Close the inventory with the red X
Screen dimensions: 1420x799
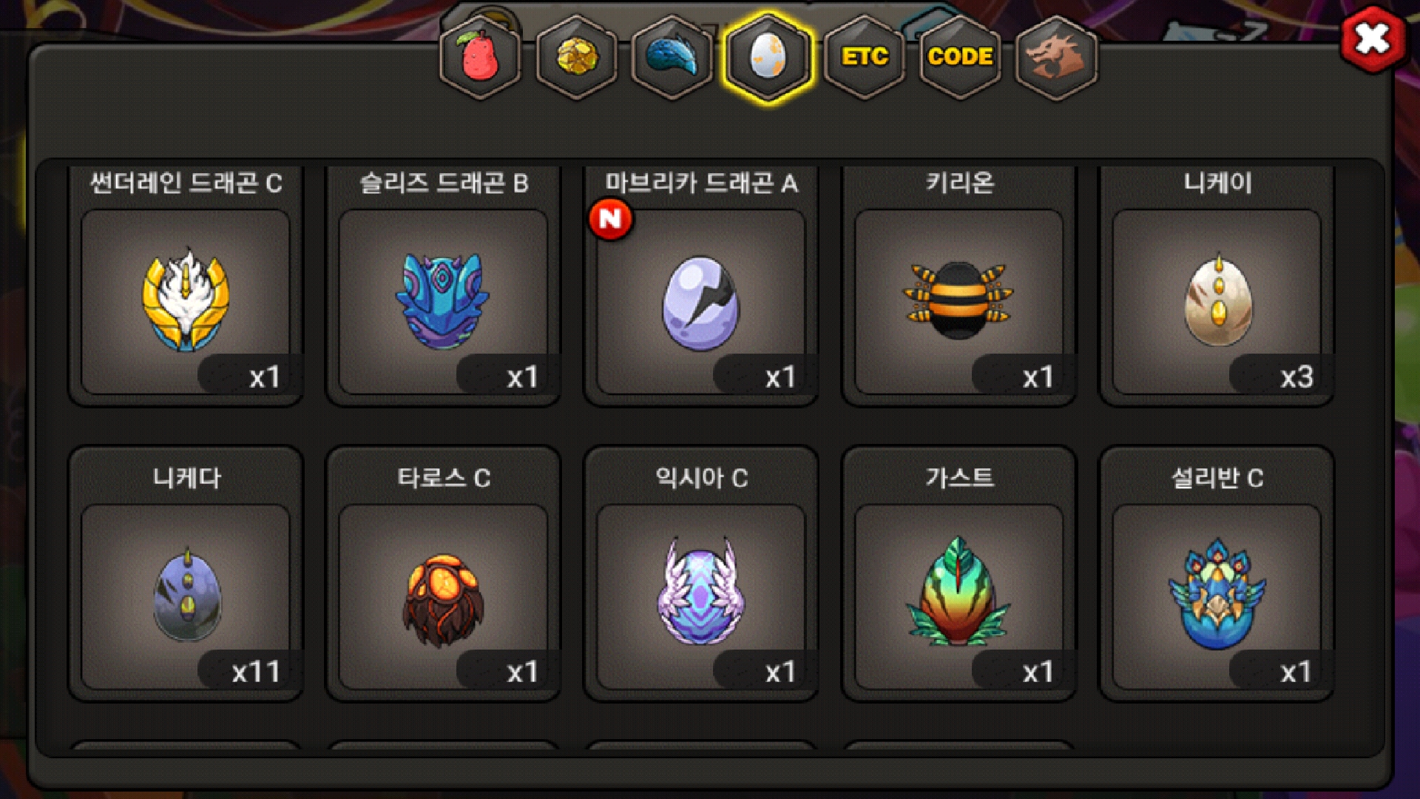pyautogui.click(x=1373, y=39)
